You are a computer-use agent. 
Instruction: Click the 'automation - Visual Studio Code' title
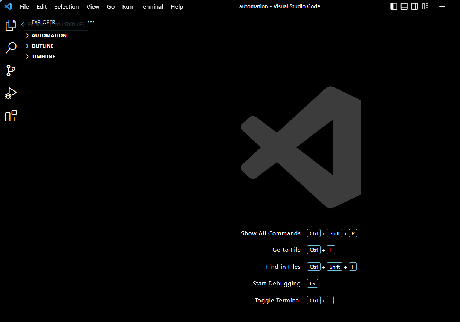[x=280, y=6]
